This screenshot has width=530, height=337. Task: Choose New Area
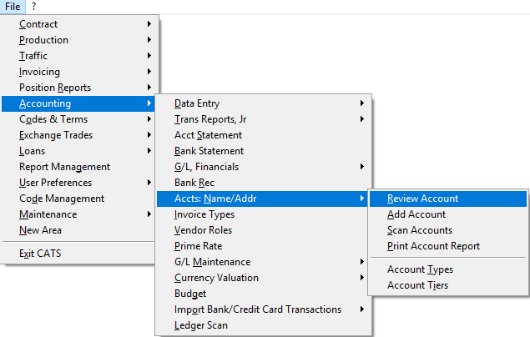78,230
